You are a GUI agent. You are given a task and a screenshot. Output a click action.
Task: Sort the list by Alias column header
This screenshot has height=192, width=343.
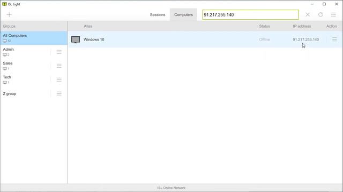point(88,26)
